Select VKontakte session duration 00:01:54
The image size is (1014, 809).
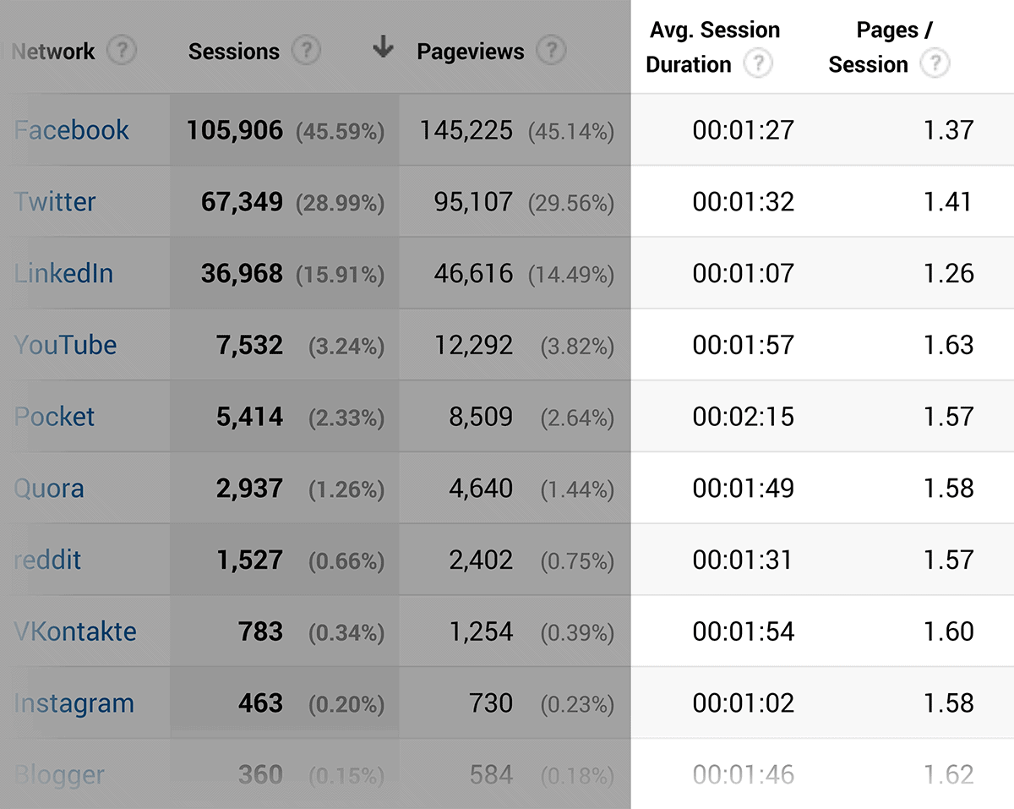pyautogui.click(x=743, y=631)
